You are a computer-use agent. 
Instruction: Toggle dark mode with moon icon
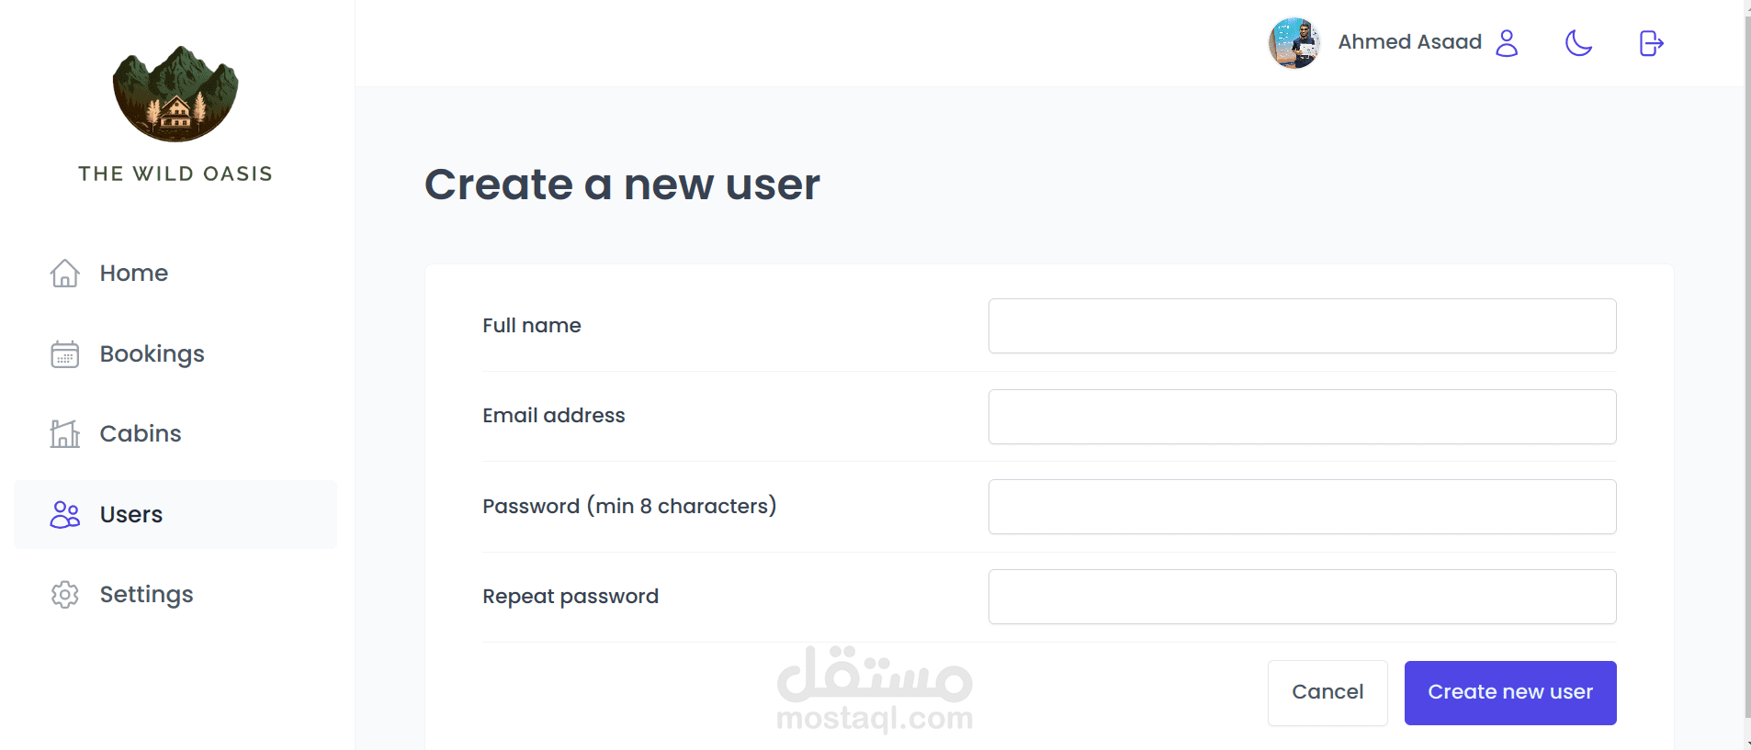[x=1578, y=43]
